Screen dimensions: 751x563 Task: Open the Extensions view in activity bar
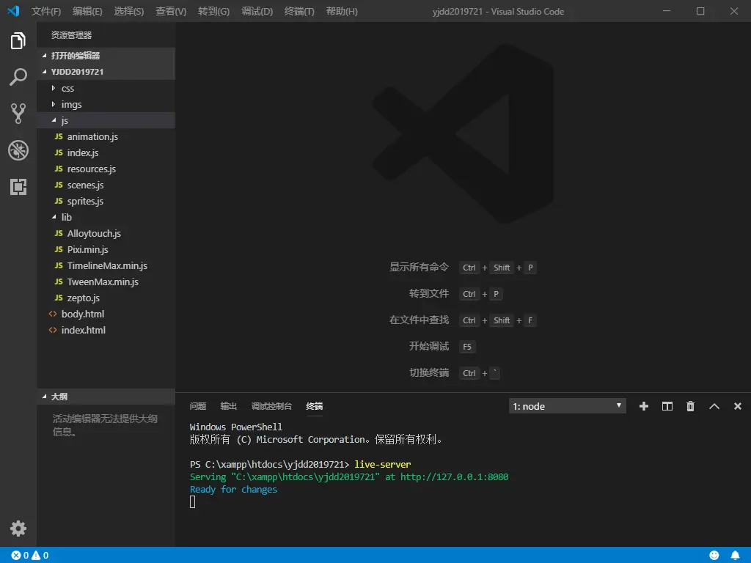click(18, 187)
